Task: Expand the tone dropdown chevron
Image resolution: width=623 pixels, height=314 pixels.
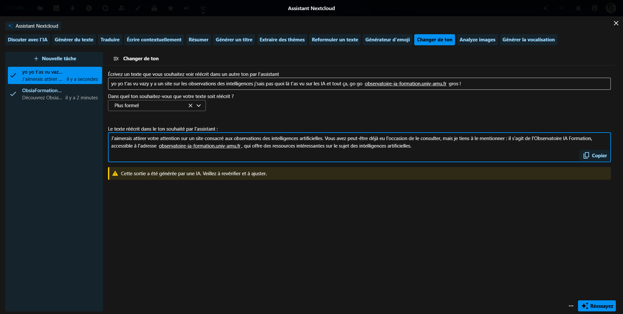Action: coord(199,106)
